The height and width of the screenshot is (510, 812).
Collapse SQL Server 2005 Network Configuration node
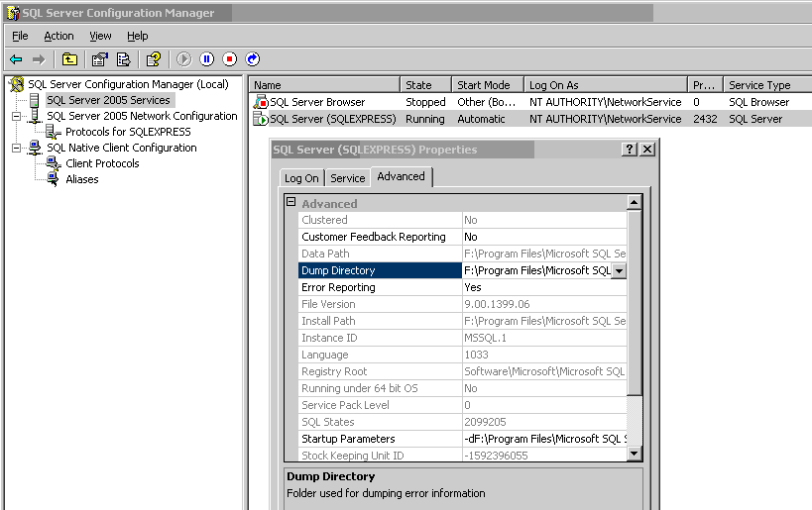pos(17,117)
